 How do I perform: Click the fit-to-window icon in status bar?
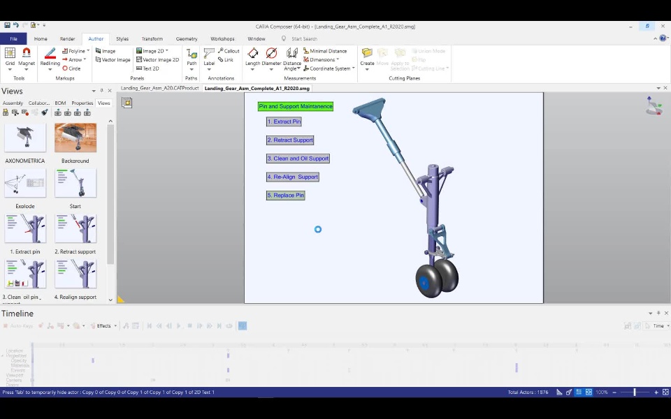(x=665, y=392)
